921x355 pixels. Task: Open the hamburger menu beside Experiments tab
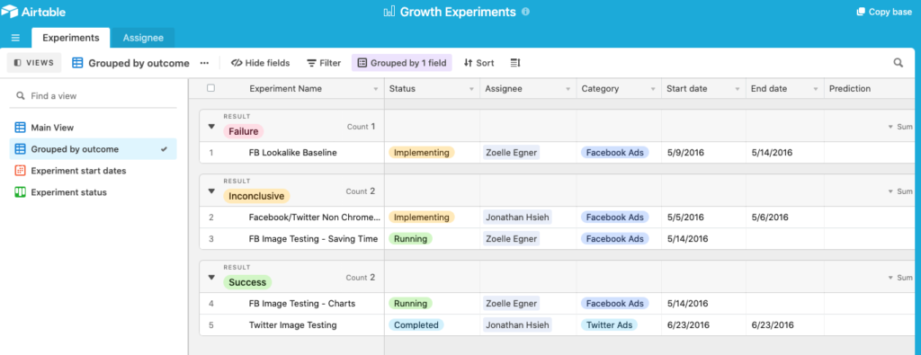pos(15,38)
